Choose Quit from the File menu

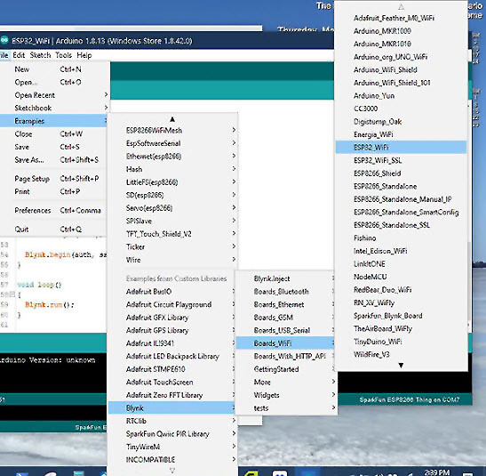[54, 230]
